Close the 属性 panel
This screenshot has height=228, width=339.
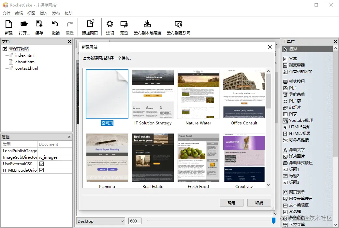pyautogui.click(x=69, y=137)
